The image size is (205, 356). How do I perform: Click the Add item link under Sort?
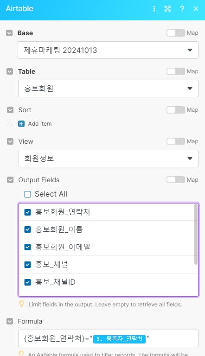click(40, 124)
